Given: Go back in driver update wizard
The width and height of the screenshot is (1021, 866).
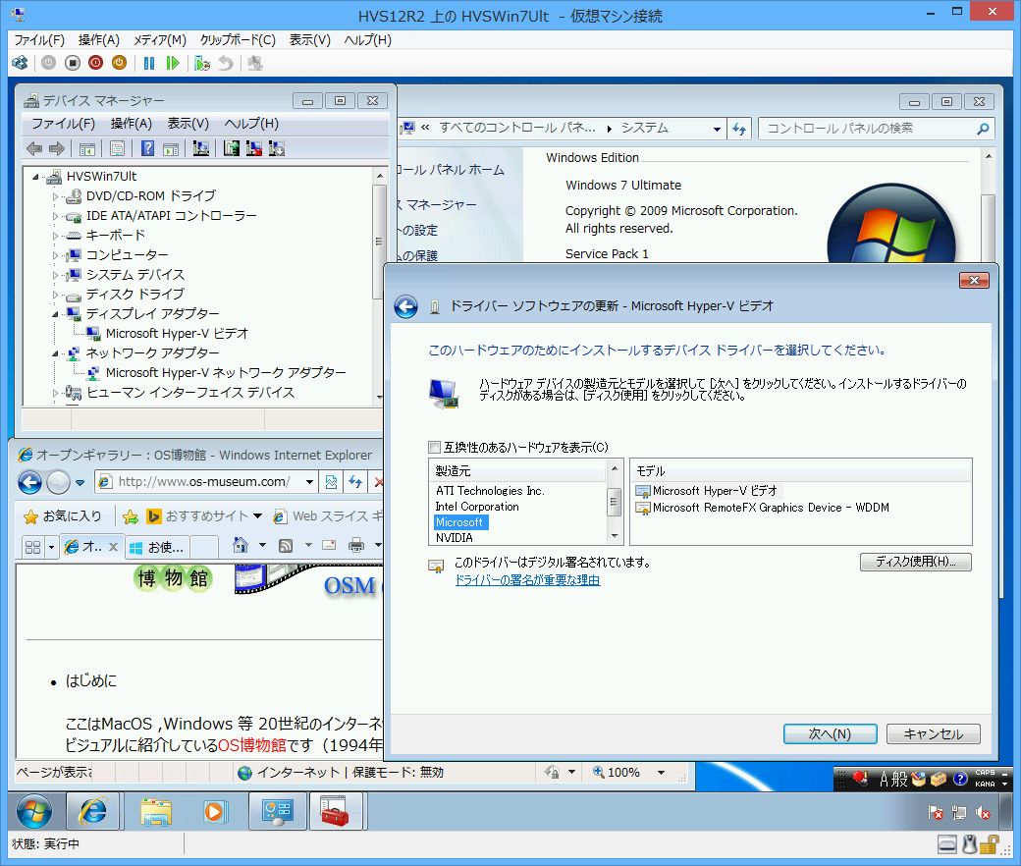Looking at the screenshot, I should [405, 306].
